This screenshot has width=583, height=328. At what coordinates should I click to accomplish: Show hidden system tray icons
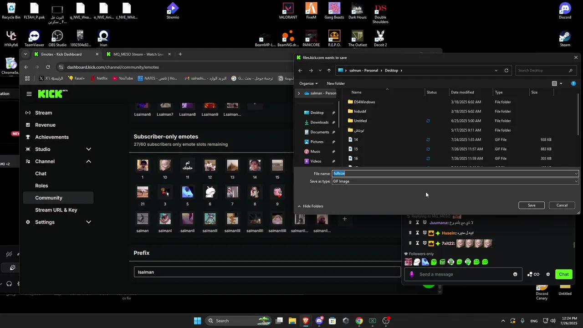[x=503, y=321]
